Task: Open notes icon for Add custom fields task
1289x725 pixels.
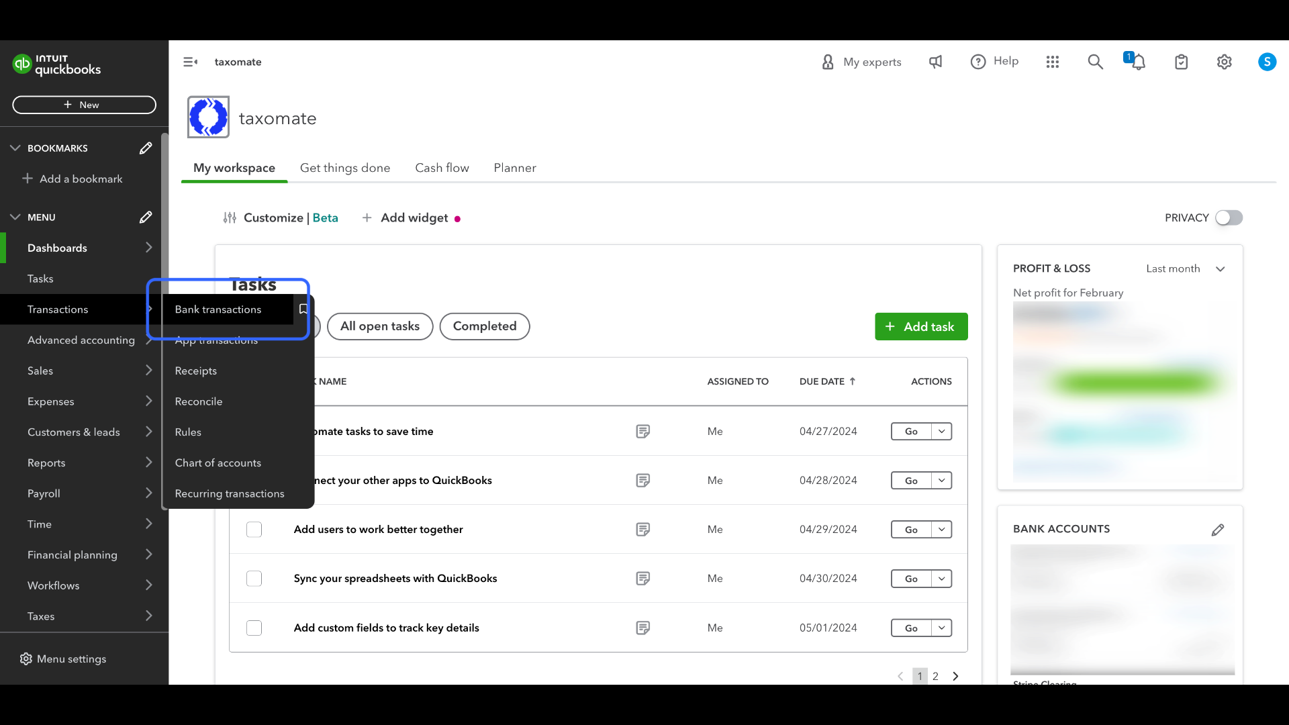Action: (642, 628)
